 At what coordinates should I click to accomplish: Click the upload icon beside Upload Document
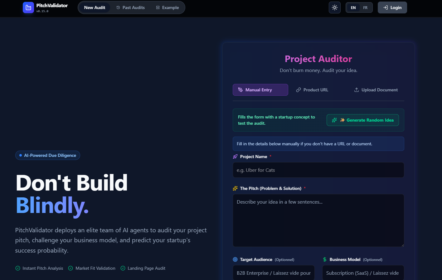pos(356,90)
